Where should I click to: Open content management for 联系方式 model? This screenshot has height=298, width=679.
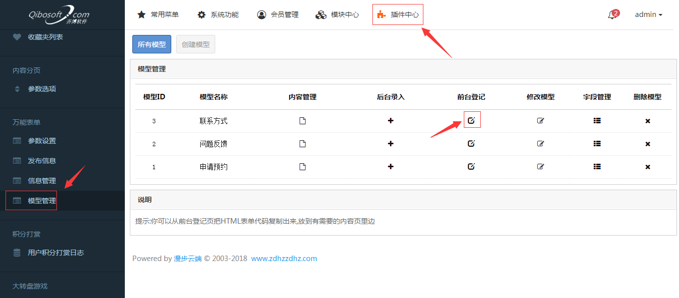302,121
